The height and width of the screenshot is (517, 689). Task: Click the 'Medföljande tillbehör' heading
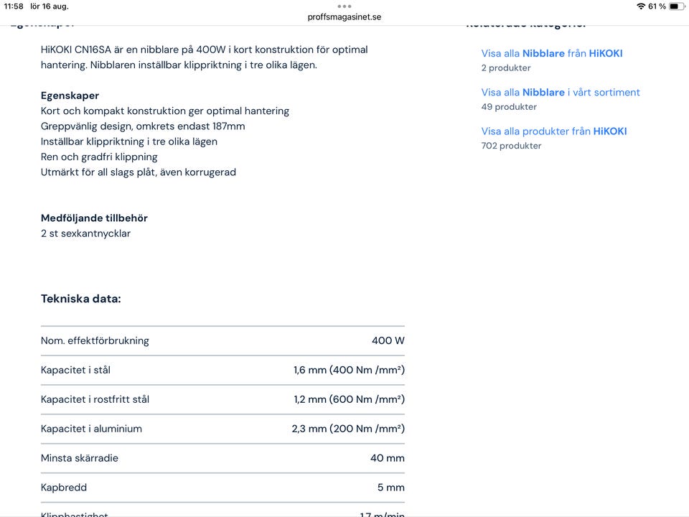pos(94,218)
